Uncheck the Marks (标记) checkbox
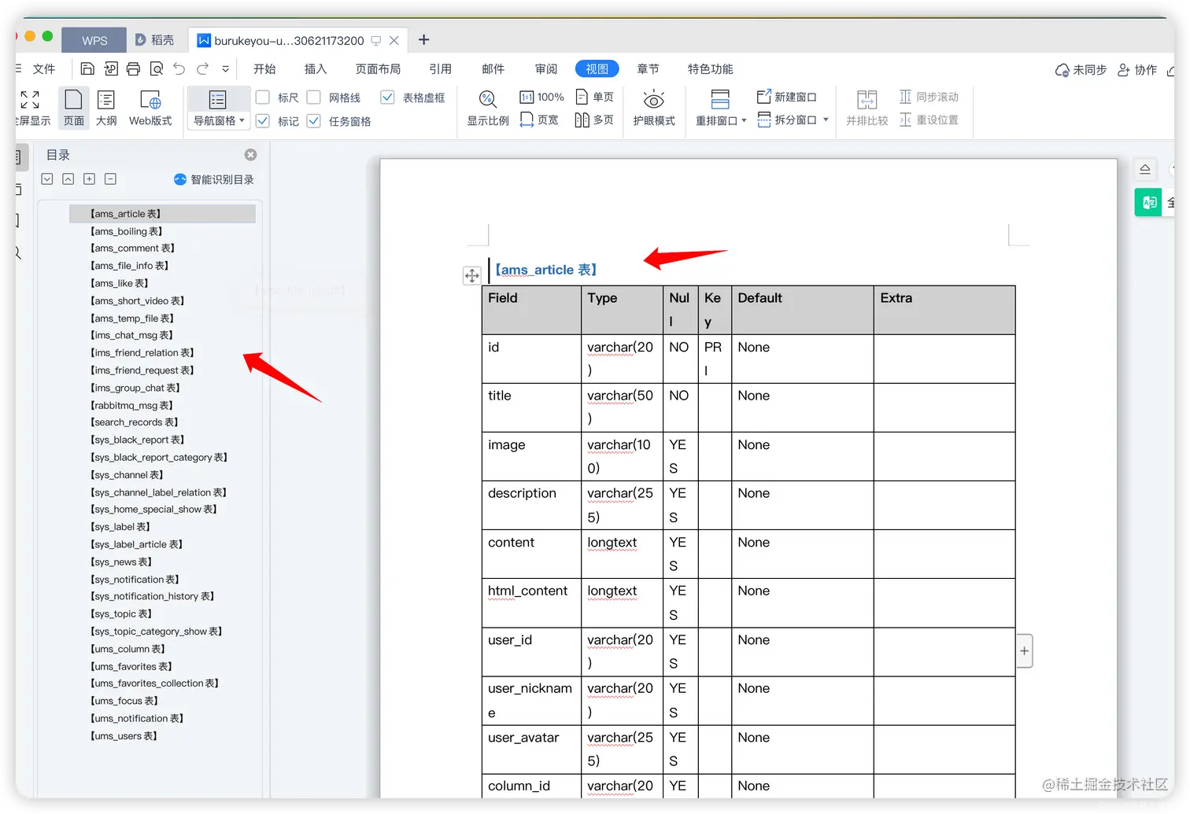 pos(263,121)
